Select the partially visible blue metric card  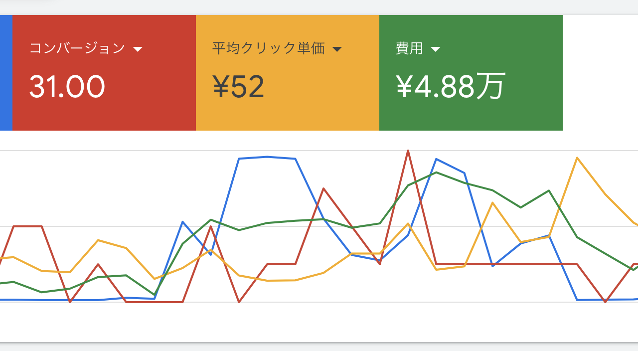6,73
